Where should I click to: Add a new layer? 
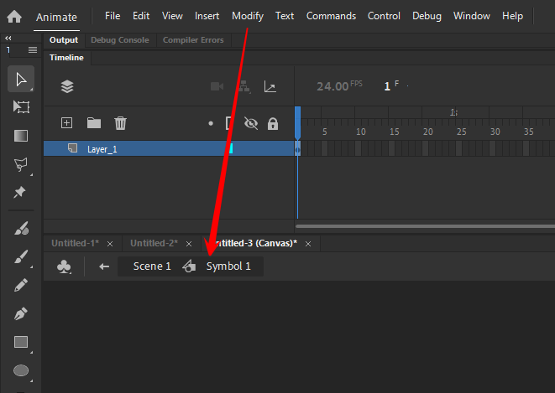pyautogui.click(x=66, y=123)
